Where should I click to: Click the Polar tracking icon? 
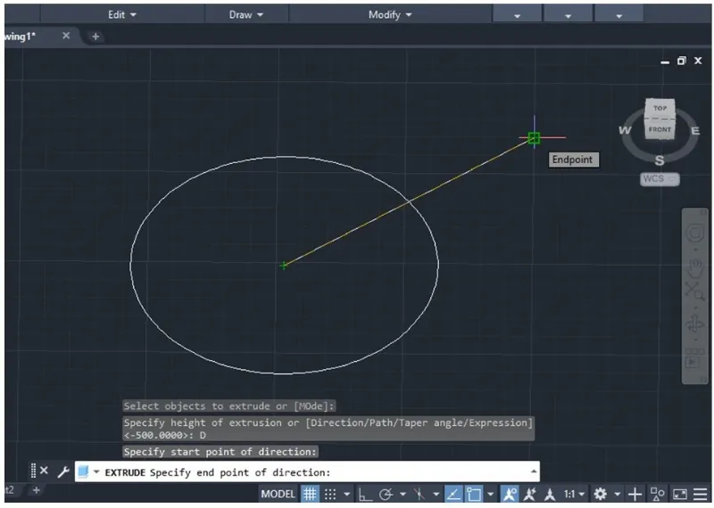point(386,494)
